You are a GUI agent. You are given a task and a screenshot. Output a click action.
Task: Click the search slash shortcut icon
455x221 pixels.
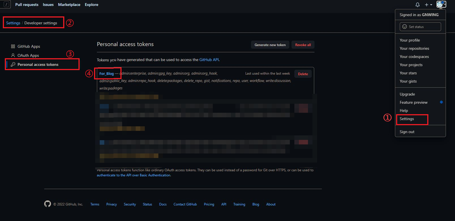click(x=6, y=4)
